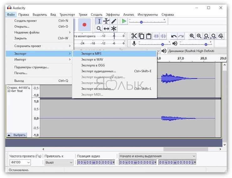Open the Анализ menu

[x=129, y=15]
